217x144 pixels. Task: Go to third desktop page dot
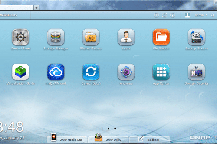(x=115, y=128)
